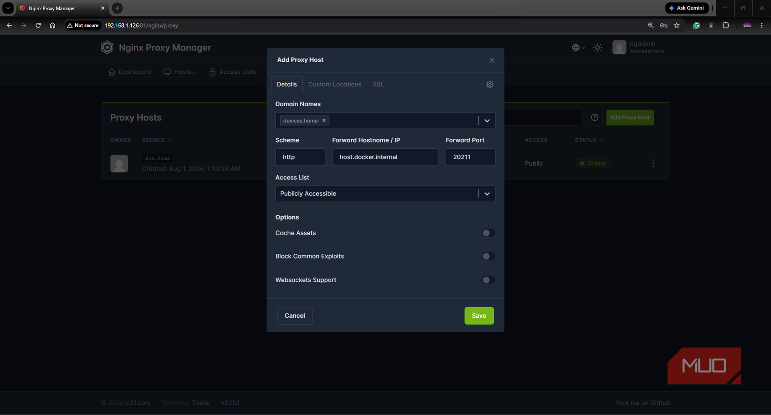Click the Not secure site info badge

coord(83,25)
